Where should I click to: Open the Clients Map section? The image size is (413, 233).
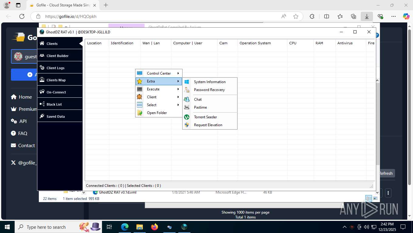60,80
